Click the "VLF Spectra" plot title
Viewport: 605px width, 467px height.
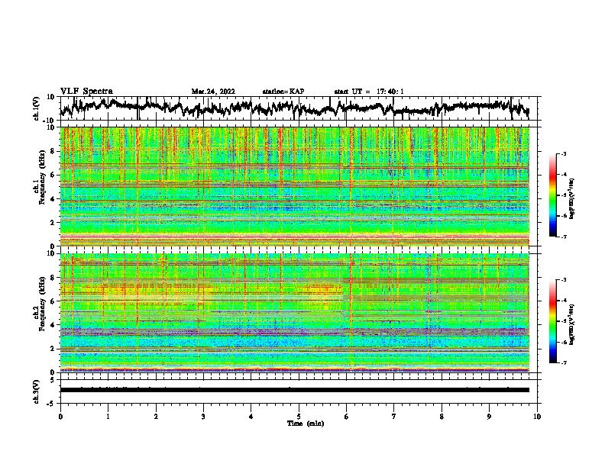pyautogui.click(x=86, y=92)
